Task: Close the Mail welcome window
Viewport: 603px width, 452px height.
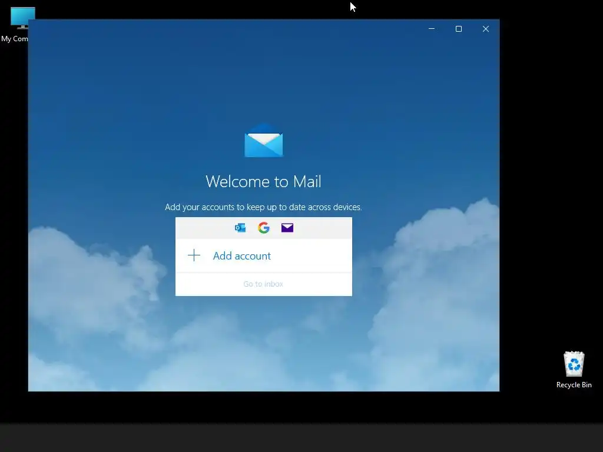Action: 486,29
